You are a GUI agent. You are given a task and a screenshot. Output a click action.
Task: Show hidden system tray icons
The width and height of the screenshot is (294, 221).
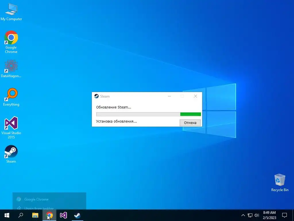[x=243, y=215]
